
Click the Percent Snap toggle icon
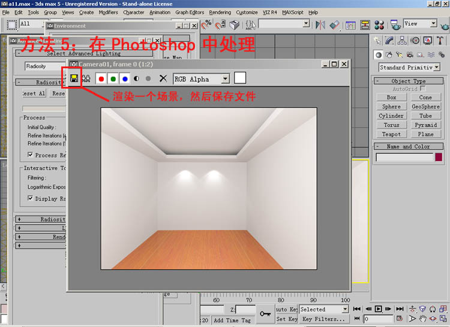(206, 25)
